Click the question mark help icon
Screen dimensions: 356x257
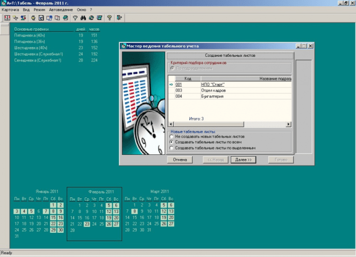(109, 18)
